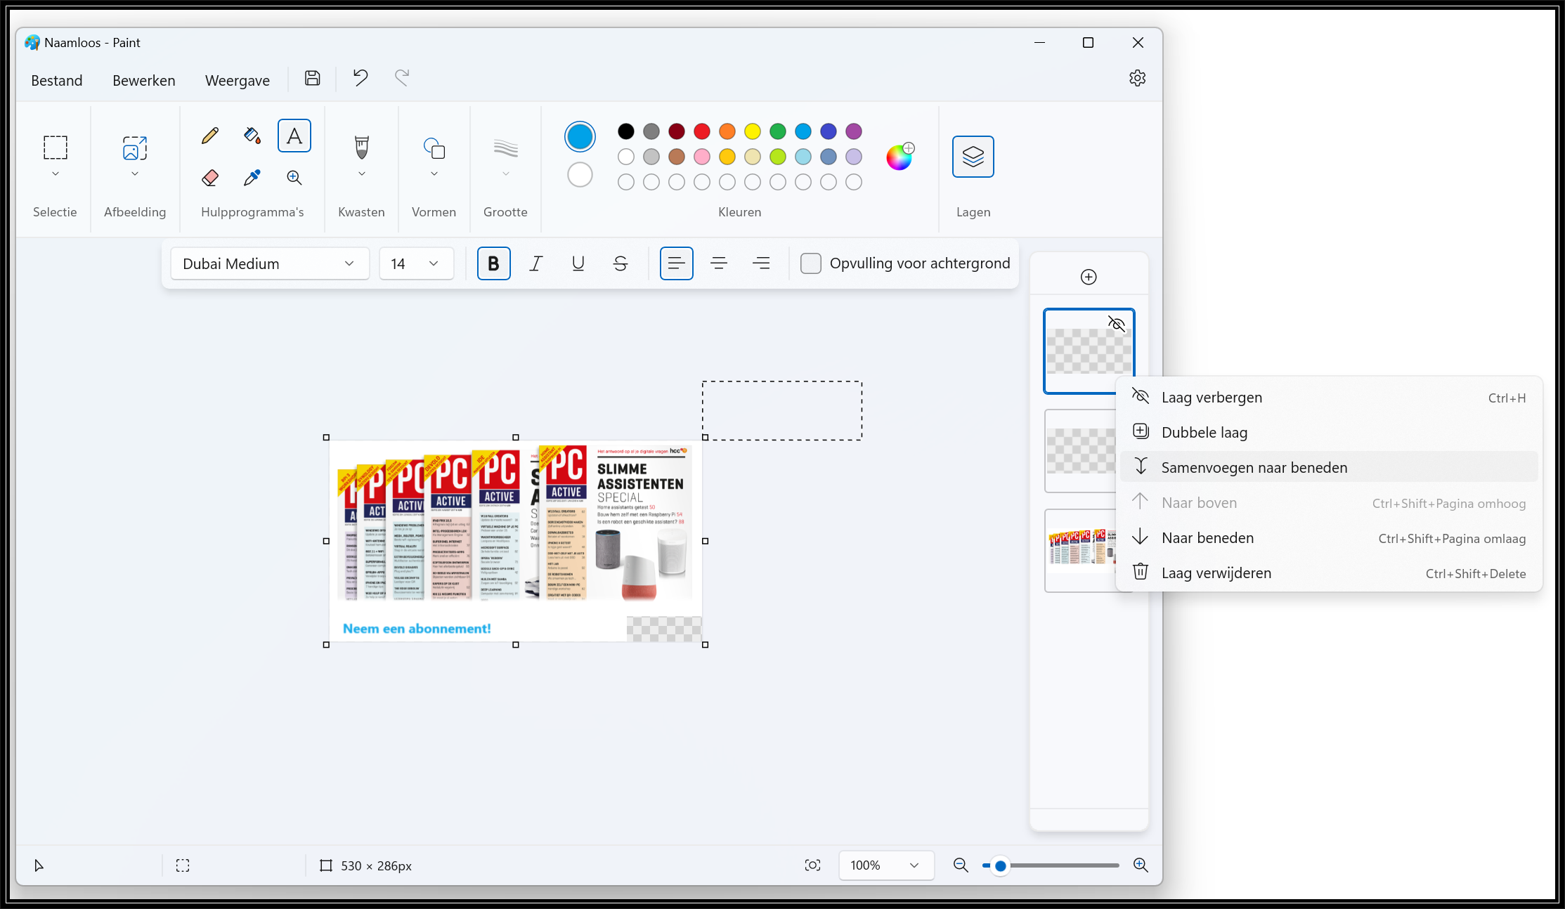Toggle Italic formatting
Viewport: 1565px width, 909px height.
click(536, 263)
